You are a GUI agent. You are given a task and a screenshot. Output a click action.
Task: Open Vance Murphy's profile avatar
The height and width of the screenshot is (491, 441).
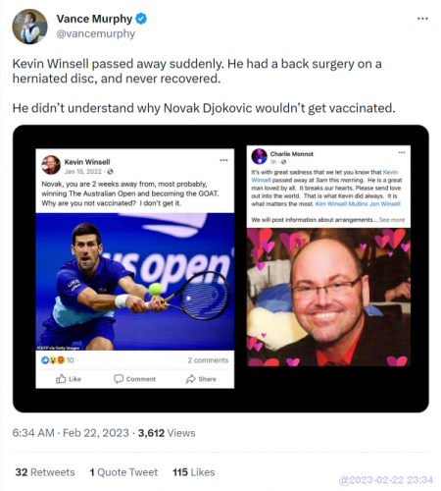coord(29,27)
